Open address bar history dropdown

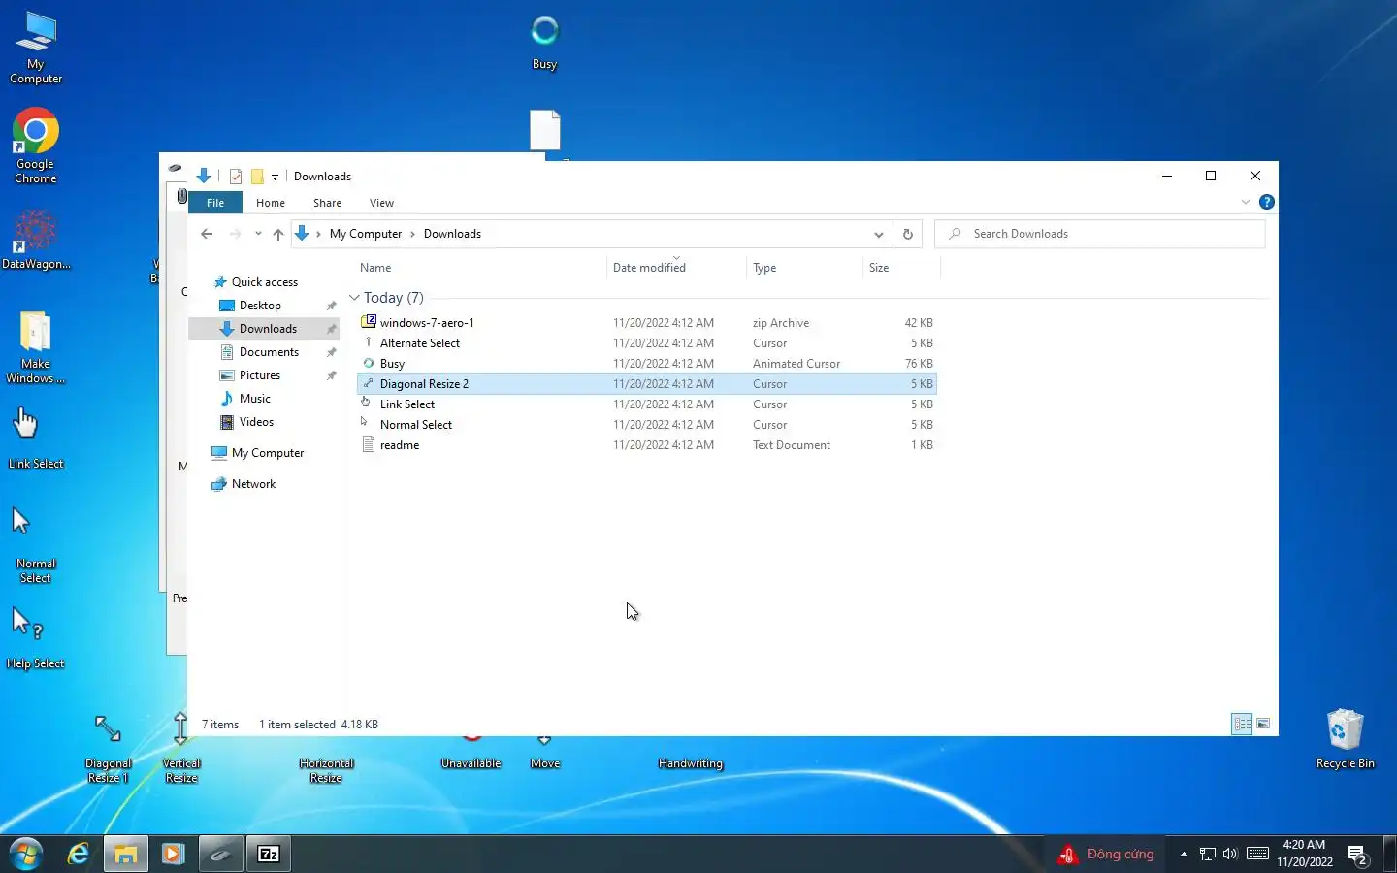point(878,234)
